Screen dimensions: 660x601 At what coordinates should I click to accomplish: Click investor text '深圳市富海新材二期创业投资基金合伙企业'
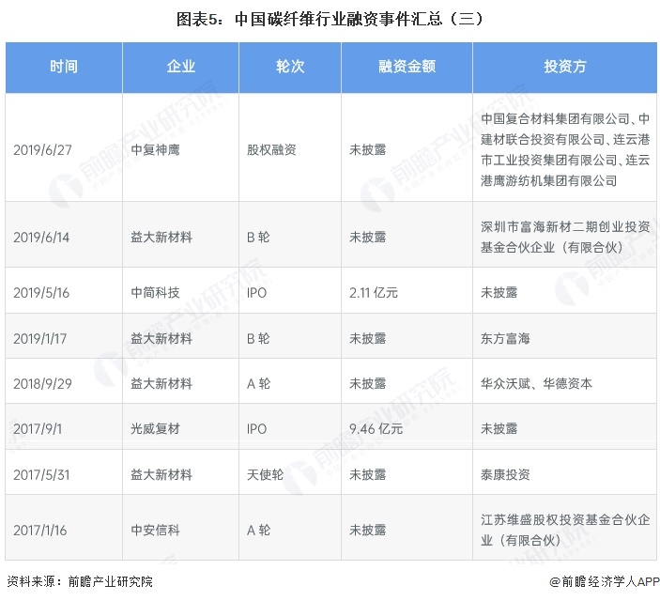pos(565,238)
